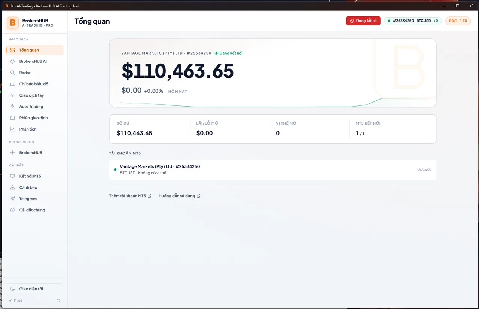Click the external-link icon after Thêm tài khoản MT5
Image resolution: width=479 pixels, height=309 pixels.
pos(150,196)
